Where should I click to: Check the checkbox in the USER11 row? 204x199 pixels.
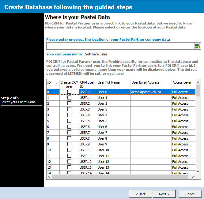tap(69, 156)
